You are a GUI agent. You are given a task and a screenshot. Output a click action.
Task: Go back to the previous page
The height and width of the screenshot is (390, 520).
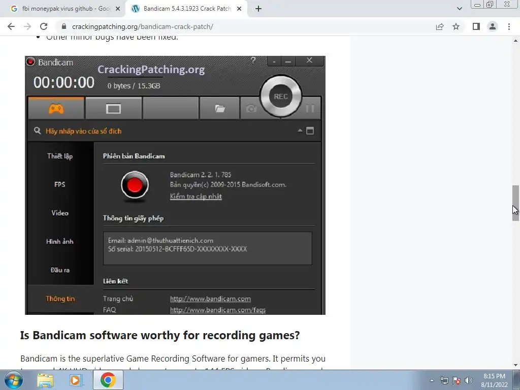(x=11, y=26)
